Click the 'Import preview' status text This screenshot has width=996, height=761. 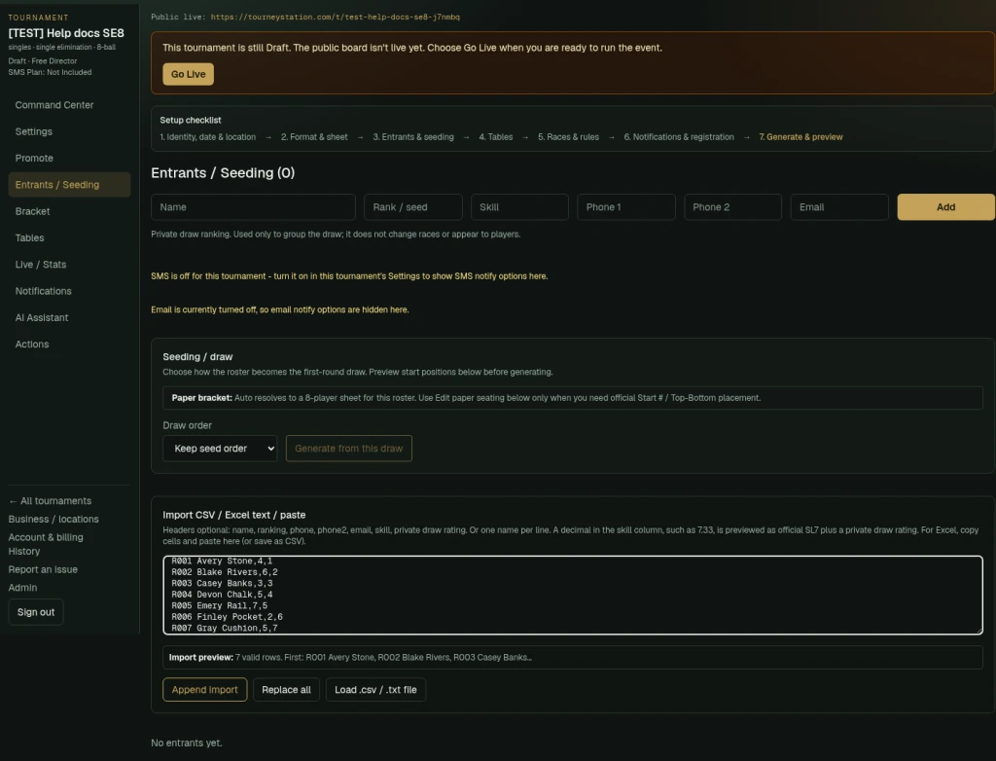(x=350, y=658)
